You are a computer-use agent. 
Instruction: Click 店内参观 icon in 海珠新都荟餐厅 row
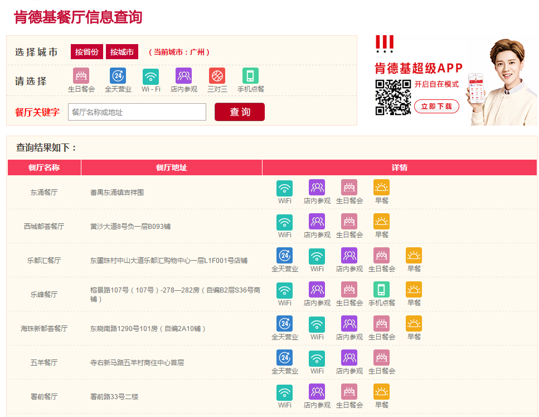349,324
